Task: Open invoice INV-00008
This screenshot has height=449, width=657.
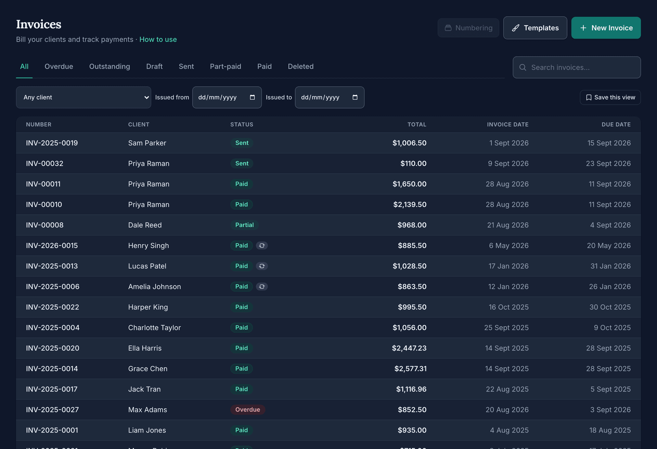Action: (44, 225)
